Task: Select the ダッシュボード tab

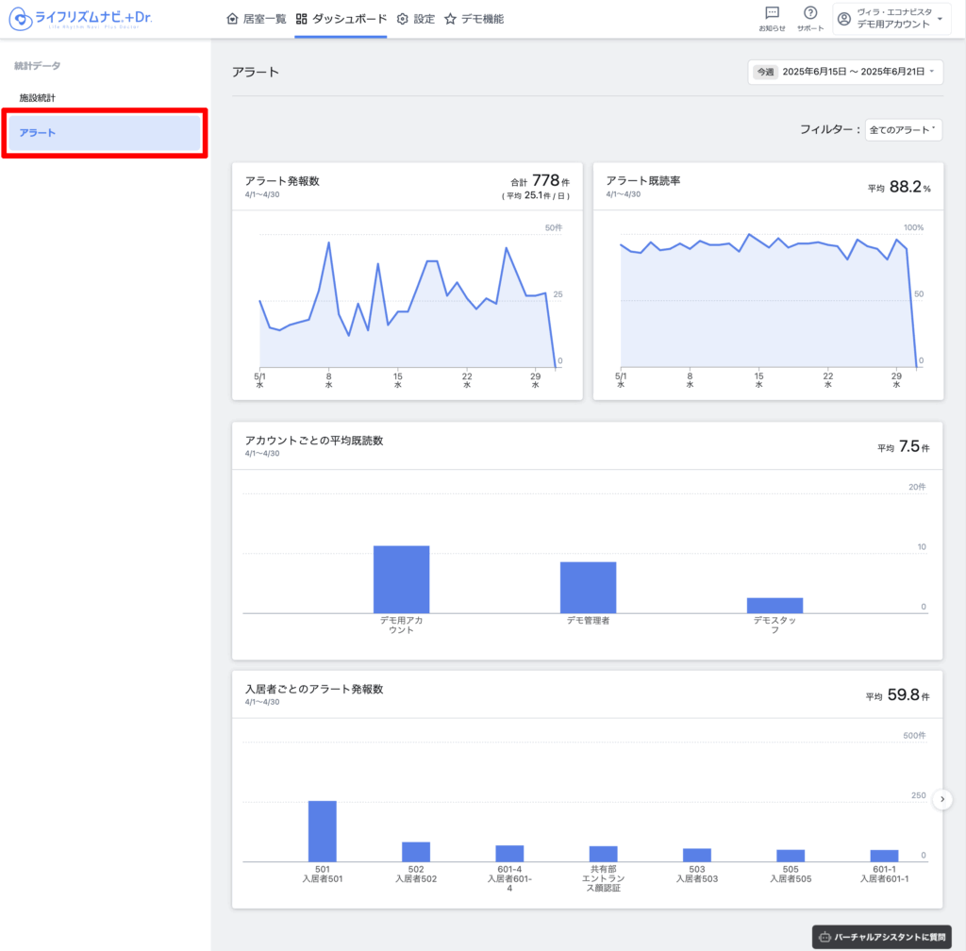Action: [341, 19]
